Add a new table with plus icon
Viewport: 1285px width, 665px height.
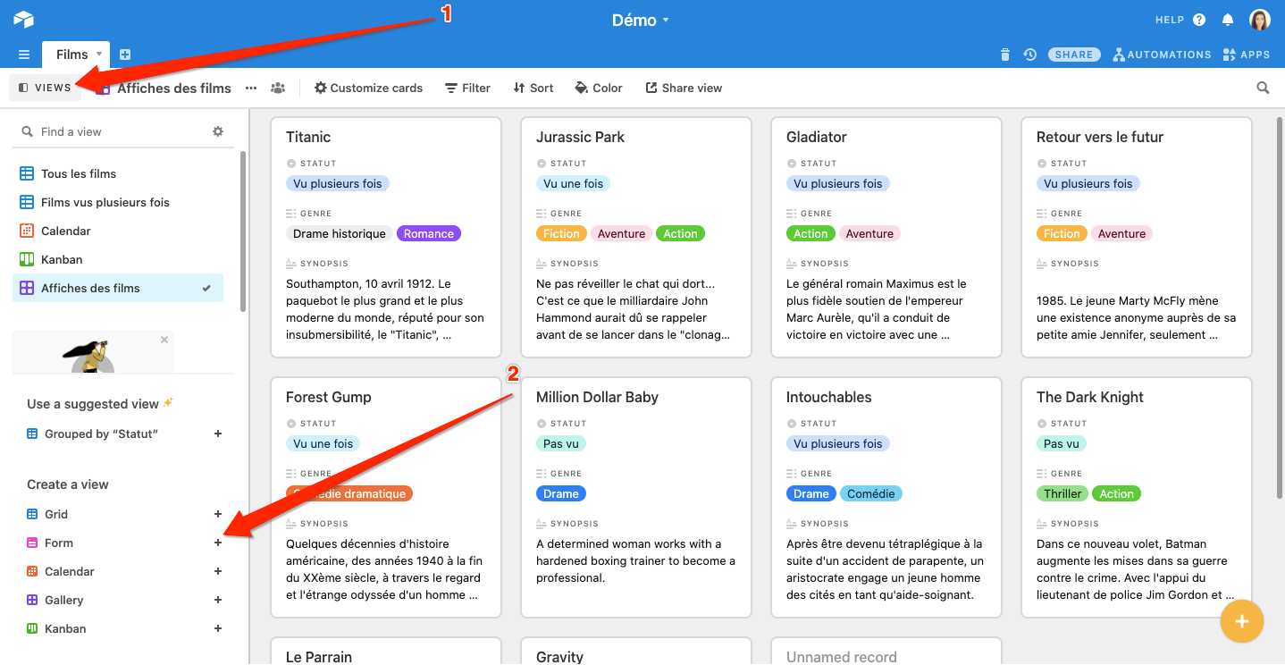pyautogui.click(x=125, y=55)
